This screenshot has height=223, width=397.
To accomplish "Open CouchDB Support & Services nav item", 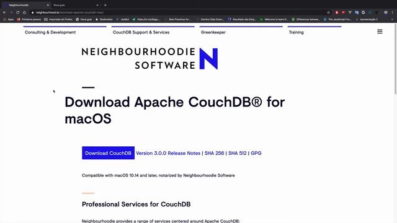I will [x=141, y=32].
